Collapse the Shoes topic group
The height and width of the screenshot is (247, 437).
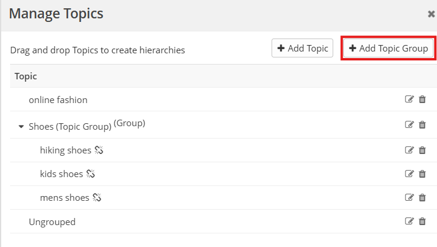[21, 126]
